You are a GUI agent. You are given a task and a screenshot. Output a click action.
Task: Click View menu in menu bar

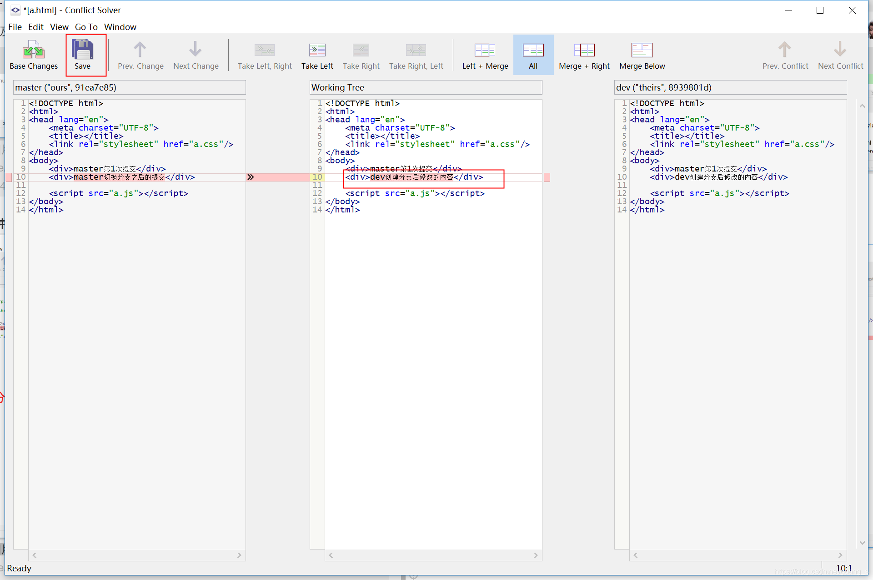[x=60, y=26]
